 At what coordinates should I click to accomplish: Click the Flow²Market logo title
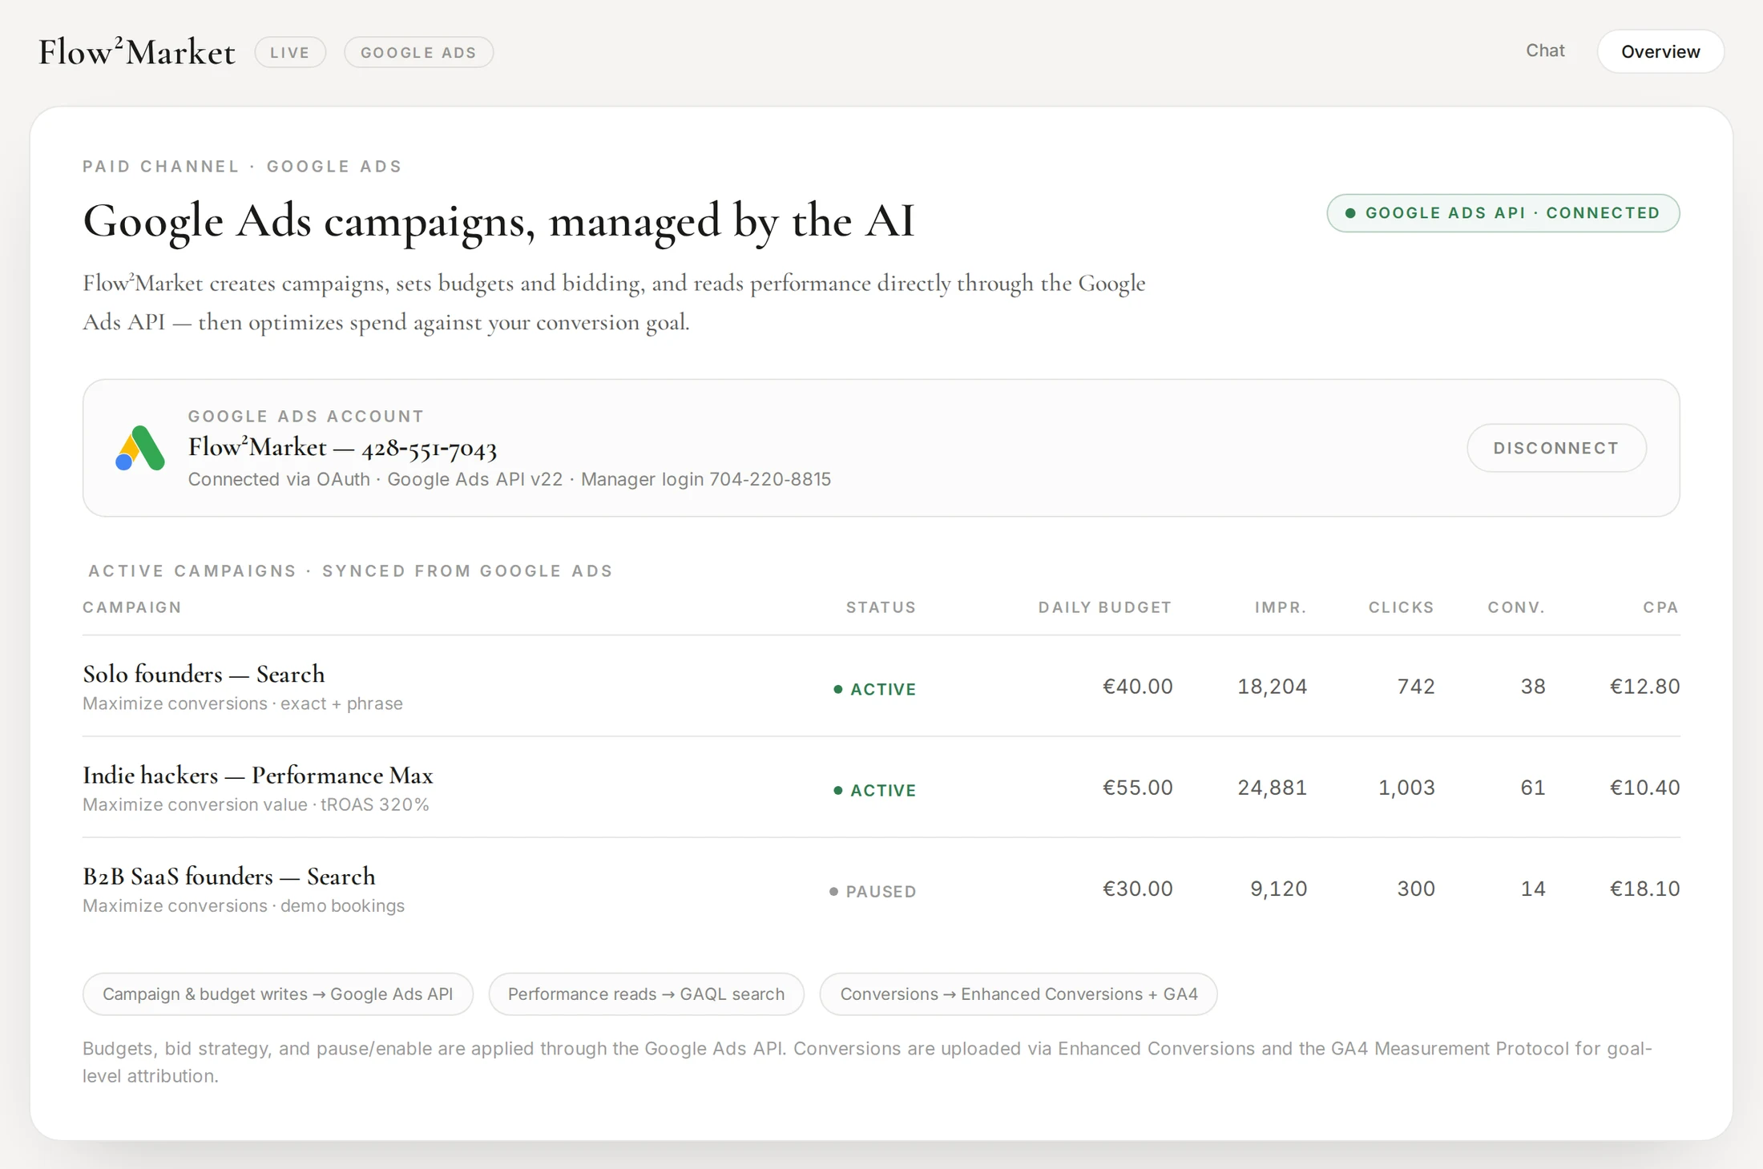pos(137,52)
